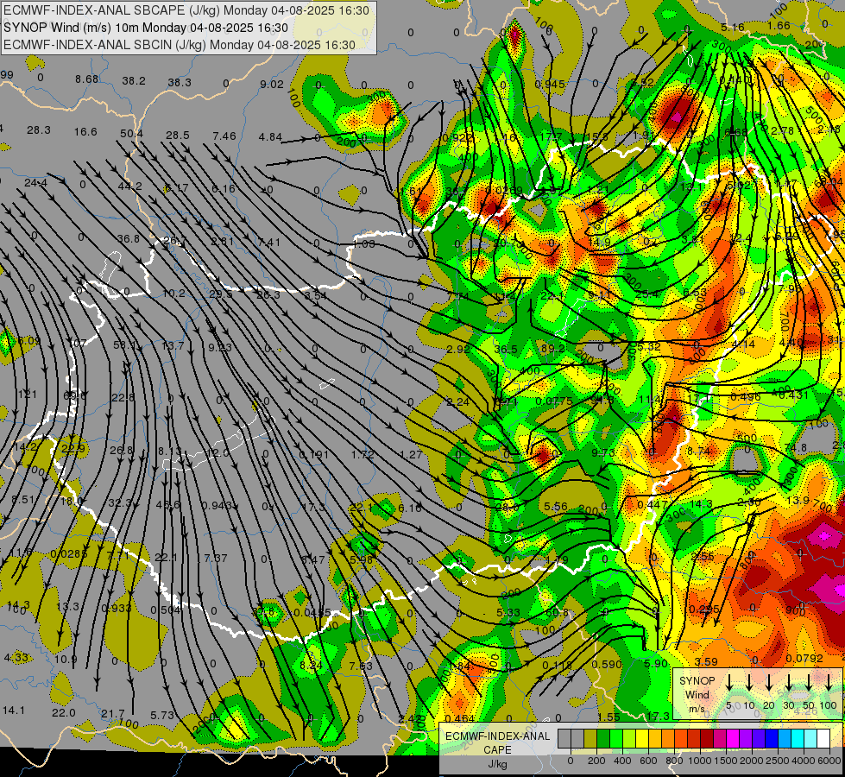
Task: Click the 9.02 value on map
Action: [x=272, y=84]
